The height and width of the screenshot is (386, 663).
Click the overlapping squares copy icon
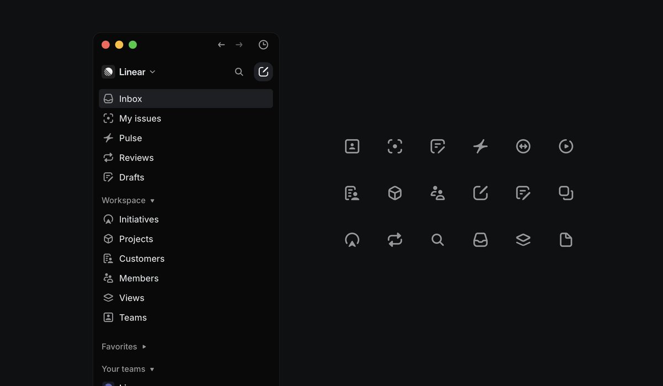pos(566,193)
